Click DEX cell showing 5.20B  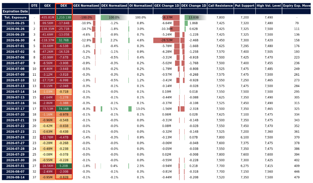(64, 166)
